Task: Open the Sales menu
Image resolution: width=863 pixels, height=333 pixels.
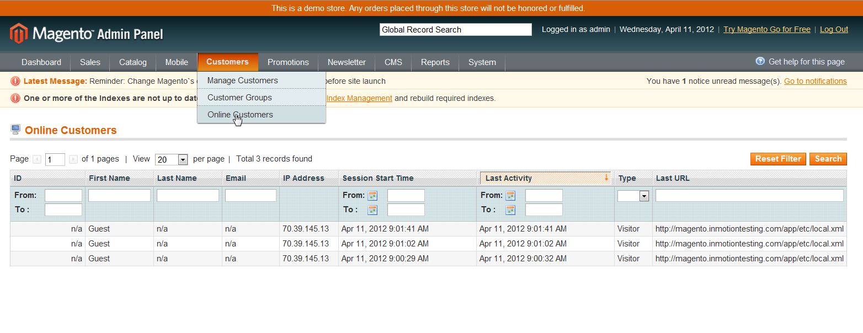Action: (x=90, y=62)
